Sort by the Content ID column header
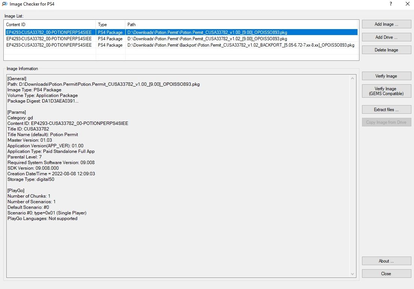The width and height of the screenshot is (414, 289). (50, 25)
